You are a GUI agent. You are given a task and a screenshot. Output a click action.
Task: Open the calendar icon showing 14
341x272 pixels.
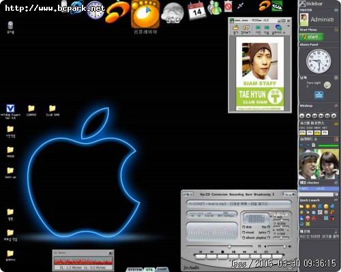[x=197, y=11]
